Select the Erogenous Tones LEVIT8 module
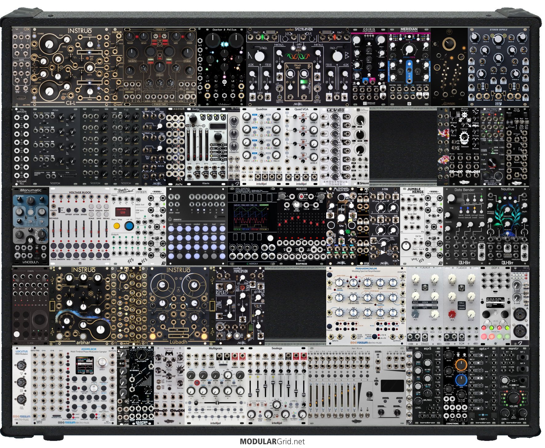The height and width of the screenshot is (448, 545). click(335, 146)
